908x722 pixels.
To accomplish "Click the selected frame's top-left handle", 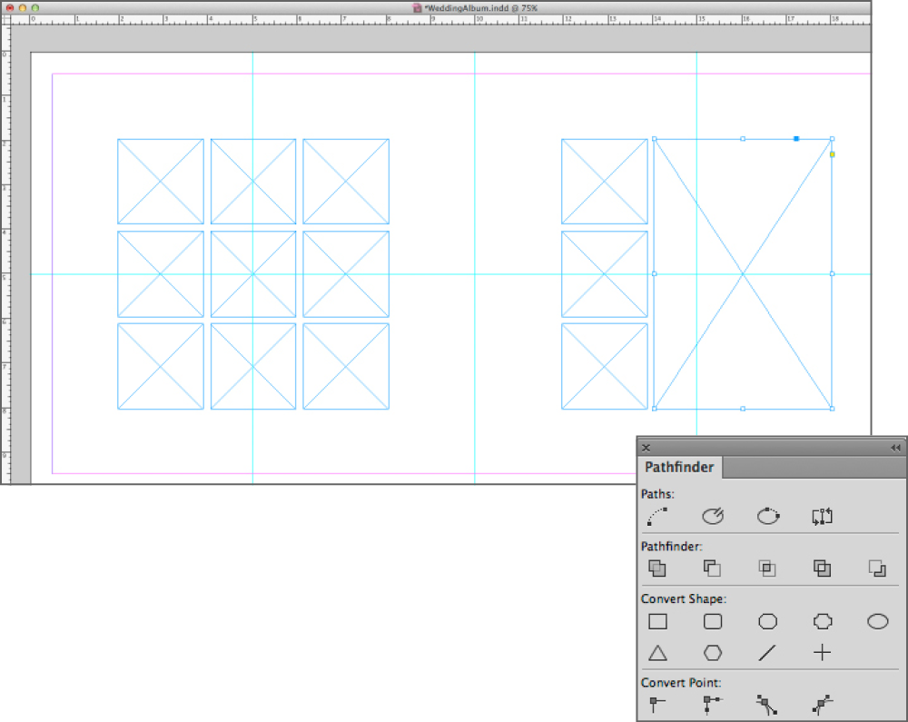I will (x=655, y=139).
